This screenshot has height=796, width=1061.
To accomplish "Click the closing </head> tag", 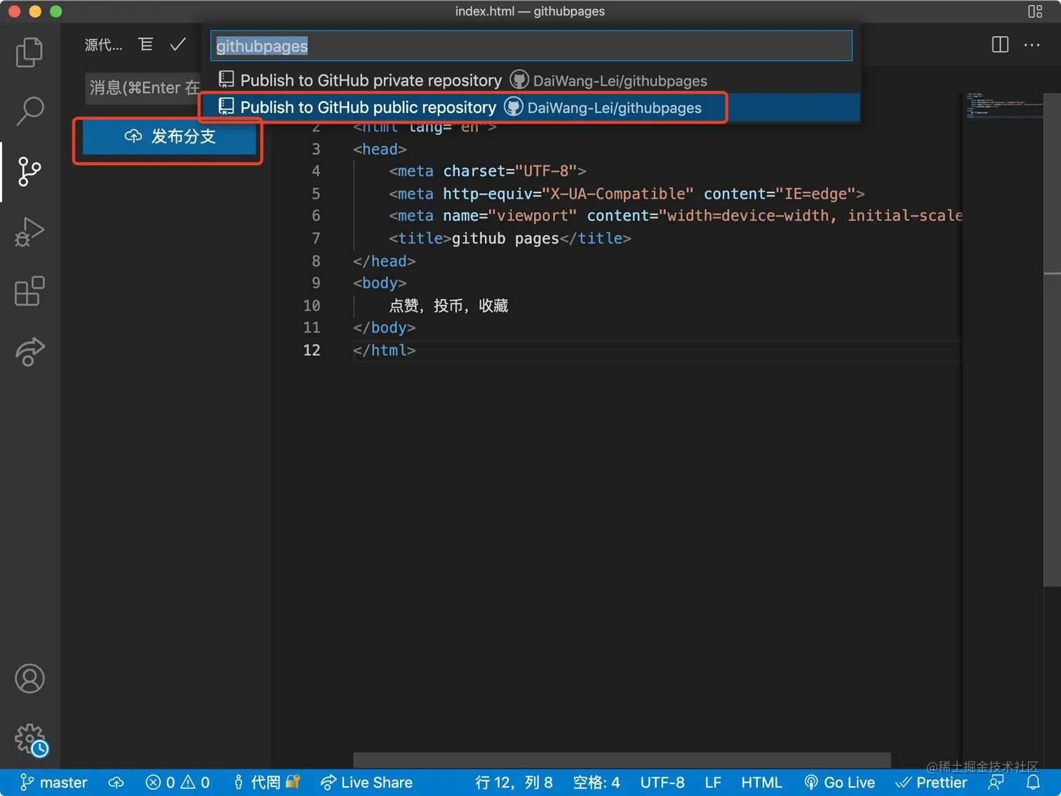I will pos(385,261).
